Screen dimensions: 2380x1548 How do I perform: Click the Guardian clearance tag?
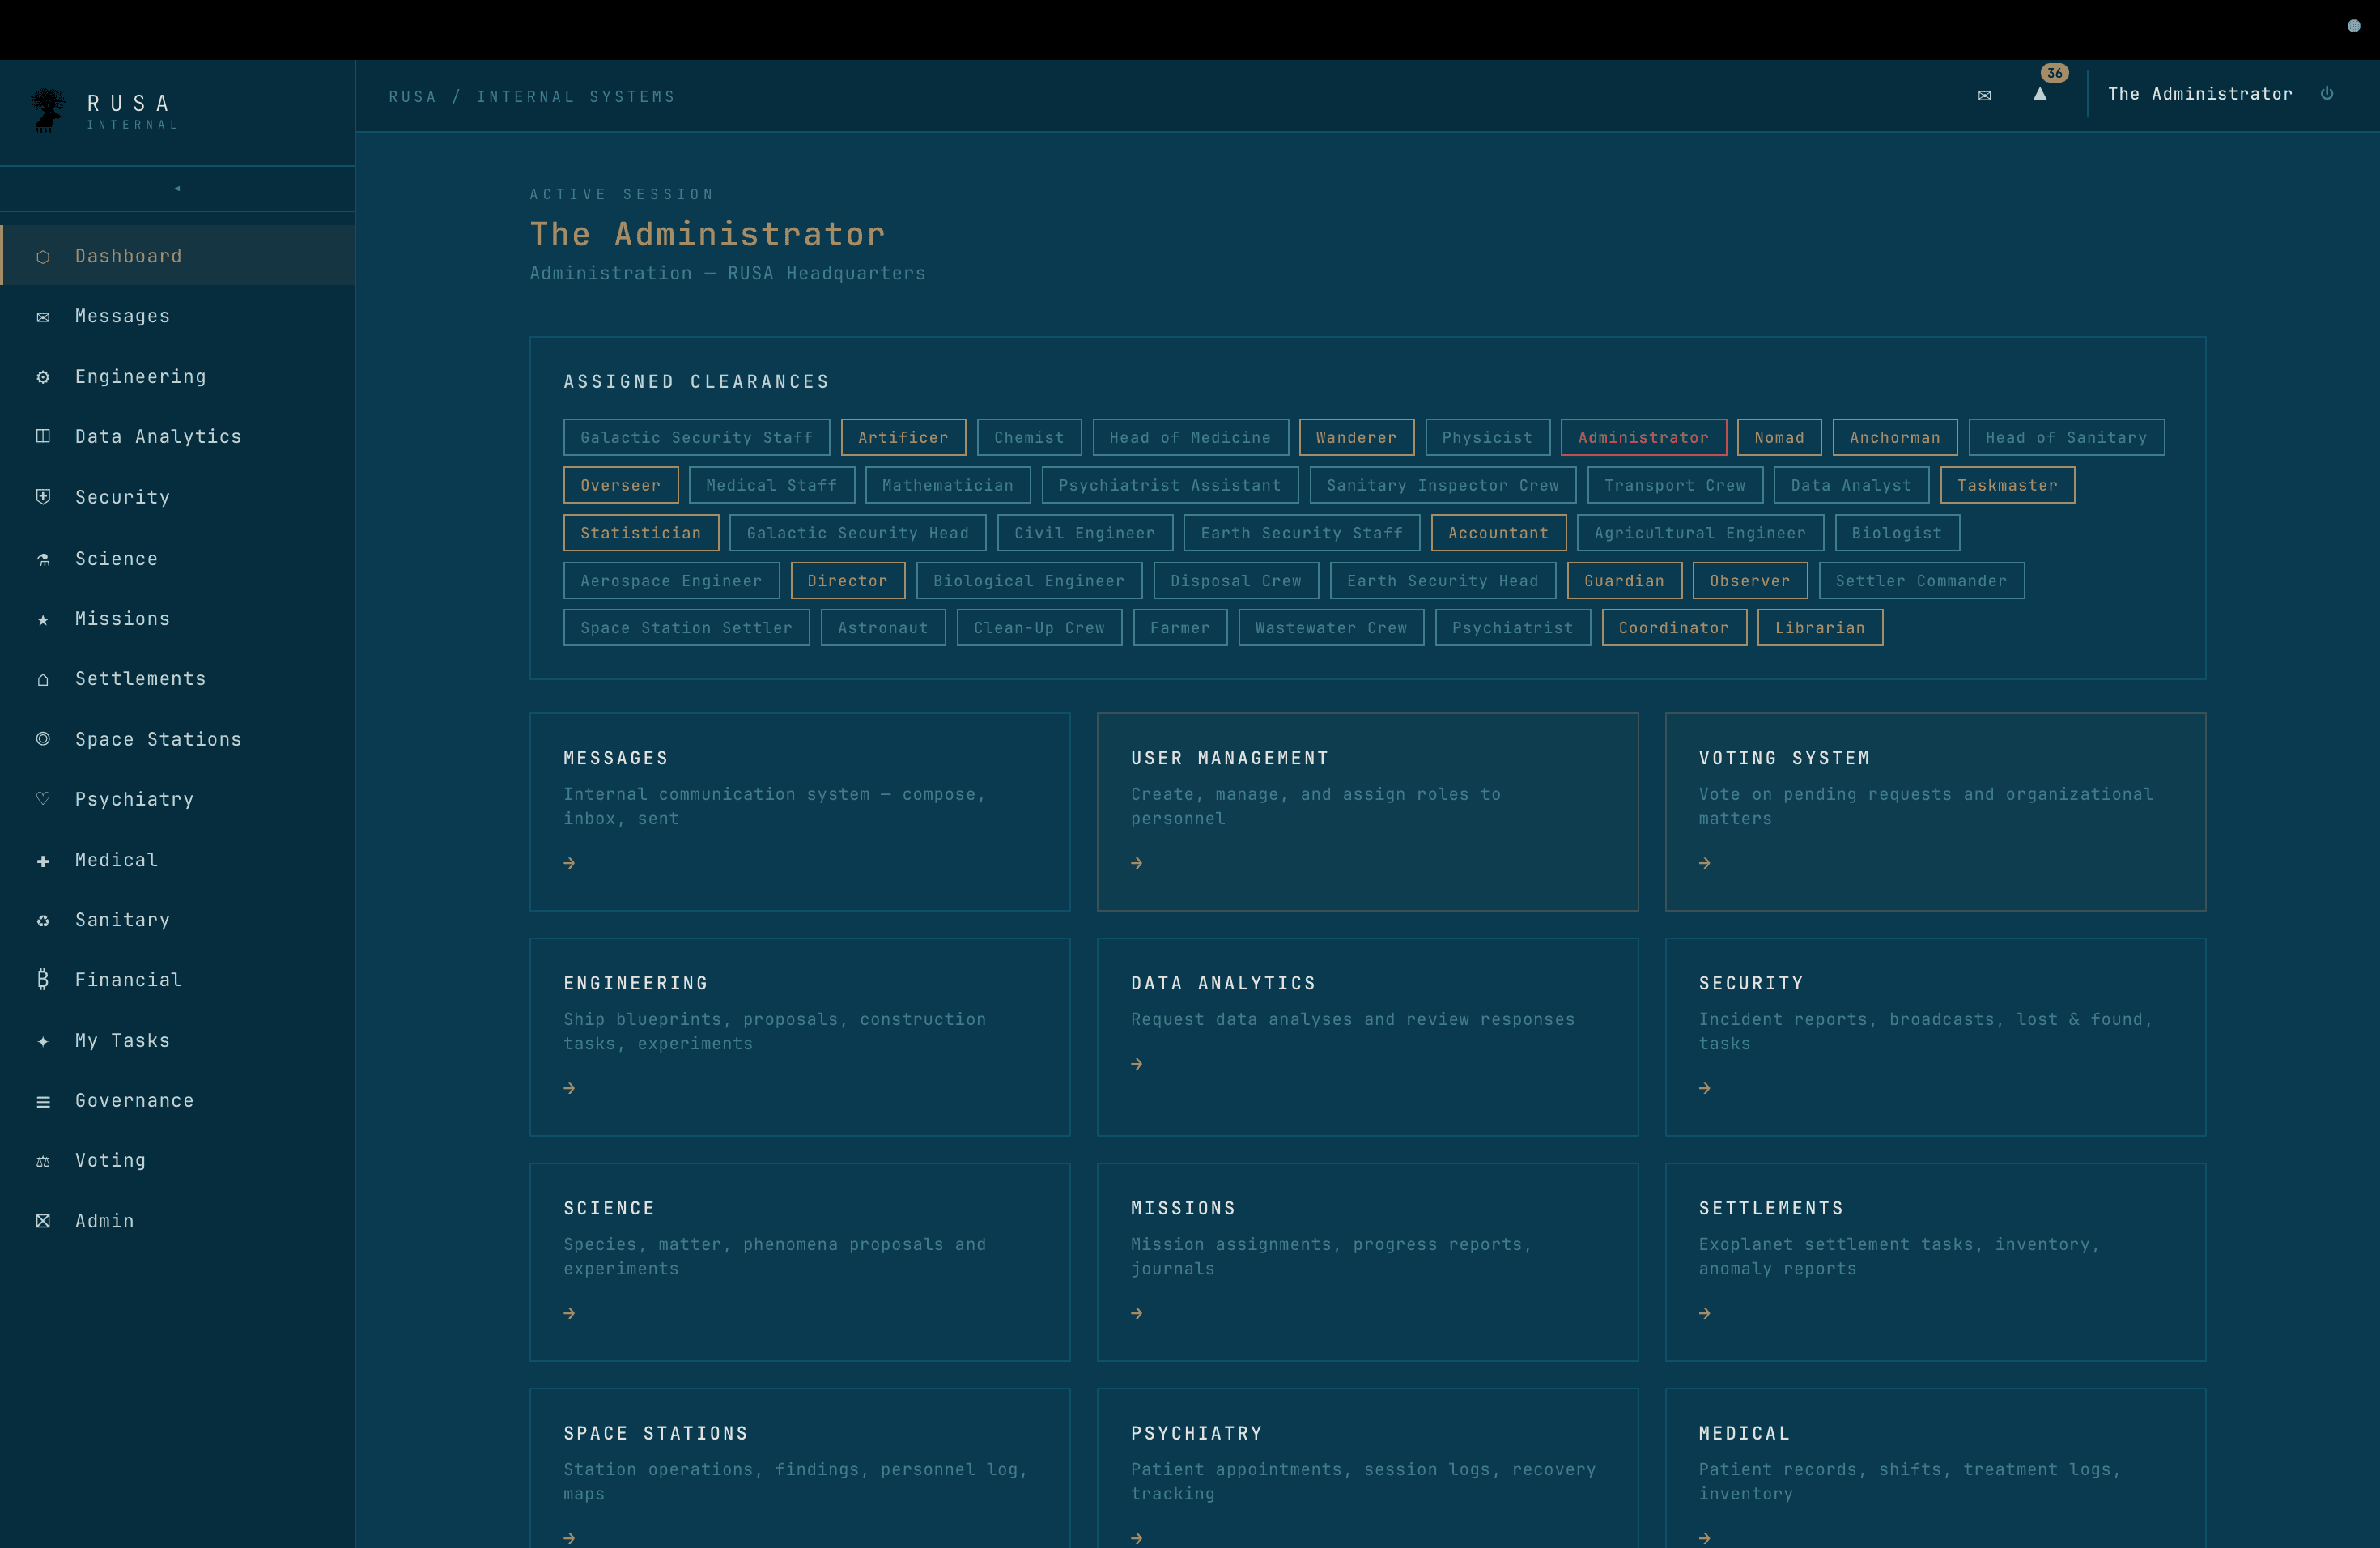pos(1624,581)
